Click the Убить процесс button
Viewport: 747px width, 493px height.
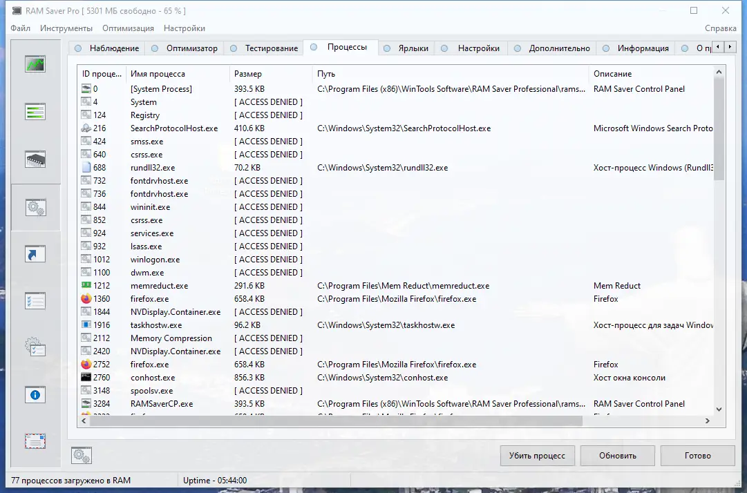click(x=537, y=456)
